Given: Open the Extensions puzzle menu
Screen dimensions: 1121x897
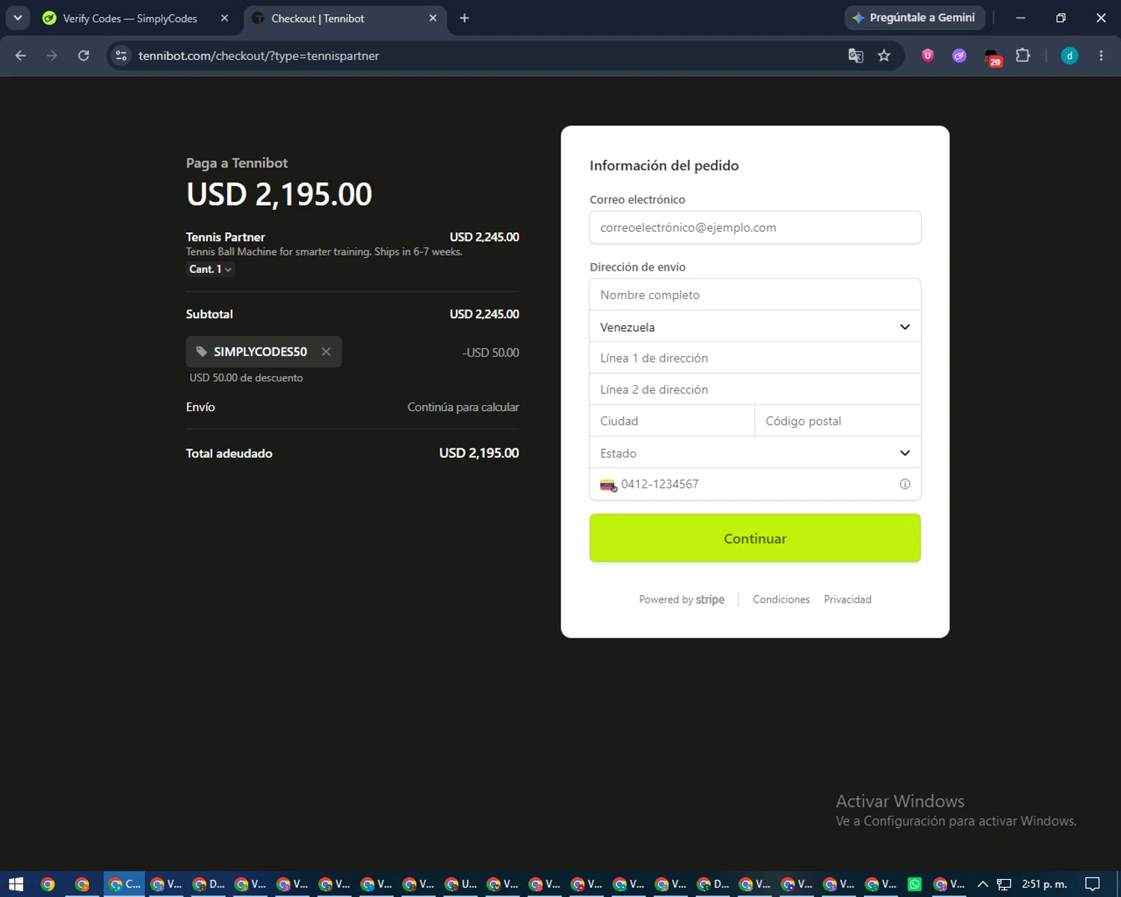Looking at the screenshot, I should [x=1023, y=55].
